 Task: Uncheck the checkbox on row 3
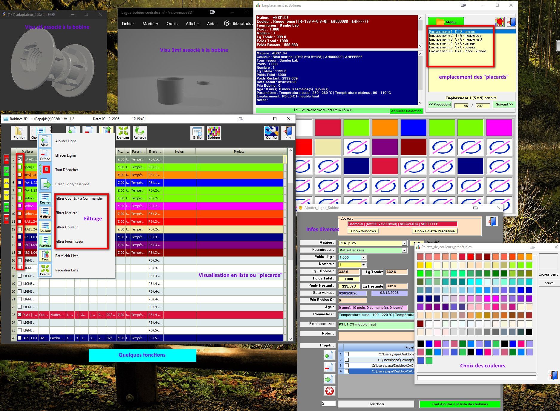[x=20, y=159]
